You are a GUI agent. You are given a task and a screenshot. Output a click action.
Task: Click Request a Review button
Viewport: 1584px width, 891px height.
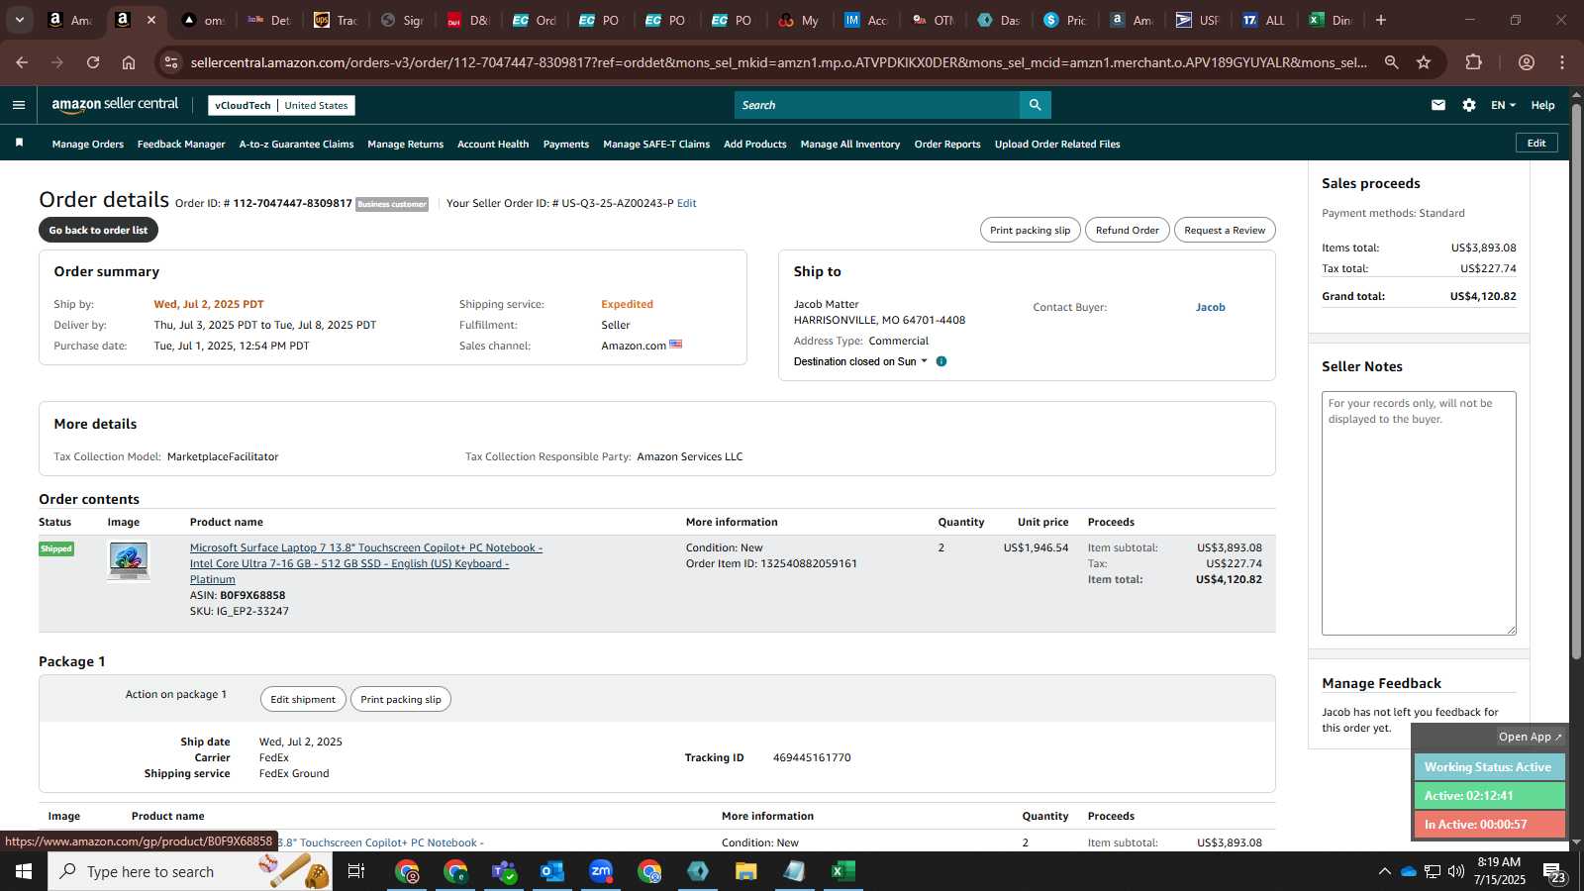point(1225,230)
